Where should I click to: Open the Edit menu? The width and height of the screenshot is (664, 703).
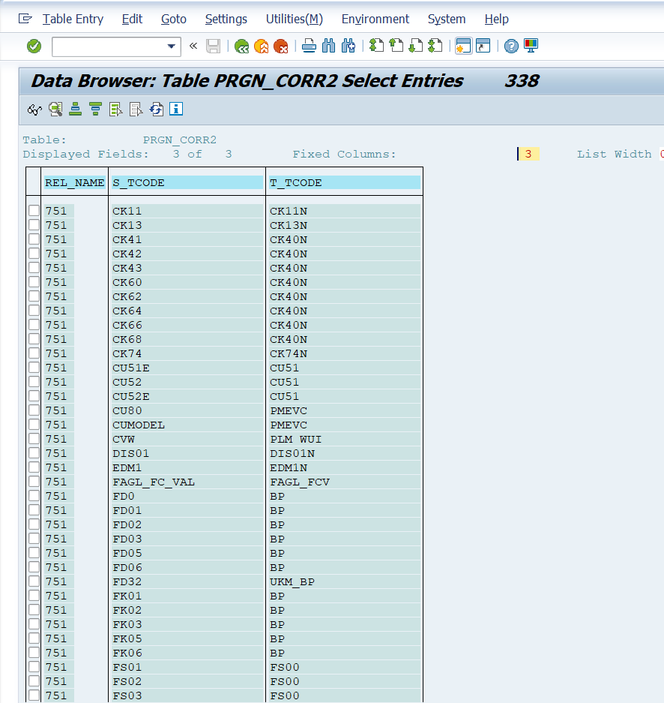[132, 19]
